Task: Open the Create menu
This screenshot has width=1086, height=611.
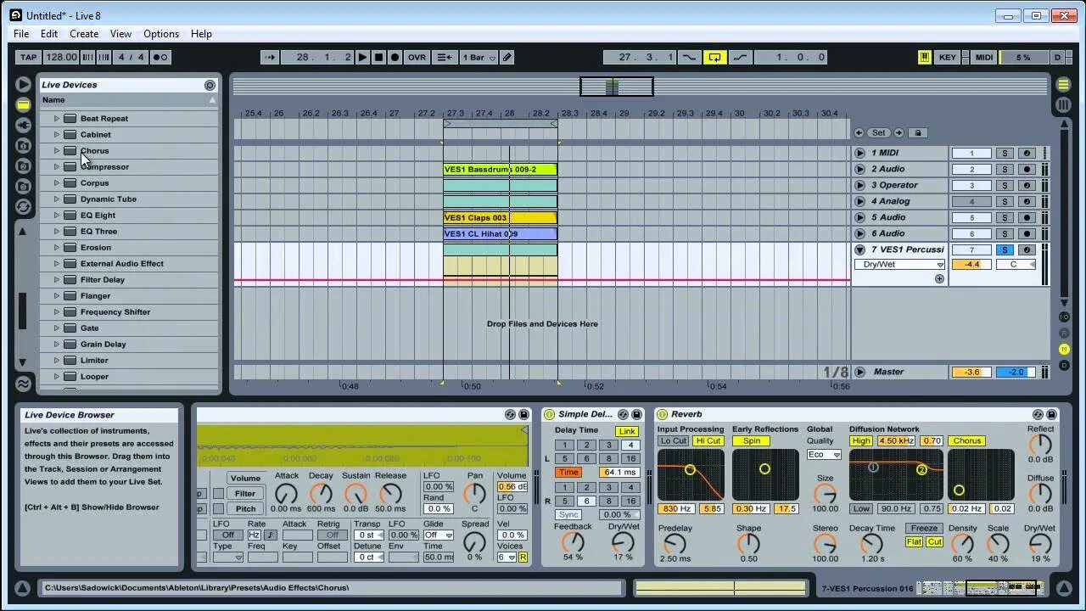Action: 84,33
